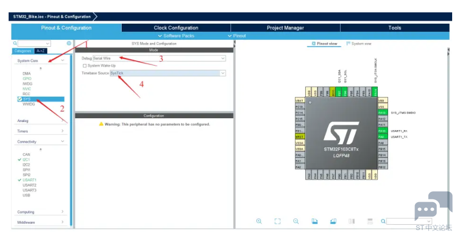Switch to the A->Z list tab
This screenshot has width=457, height=236.
40,51
